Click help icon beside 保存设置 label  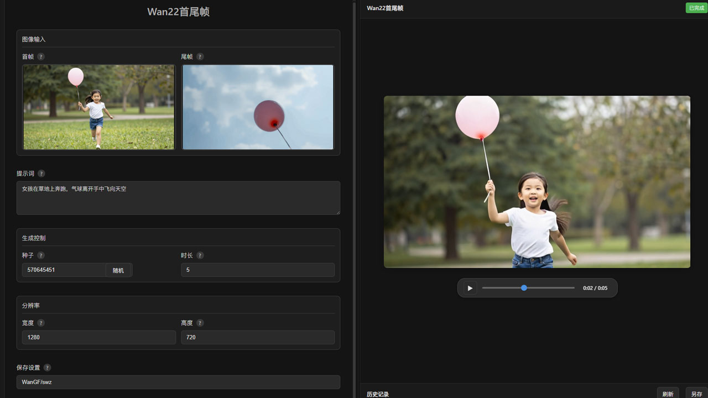click(x=48, y=368)
